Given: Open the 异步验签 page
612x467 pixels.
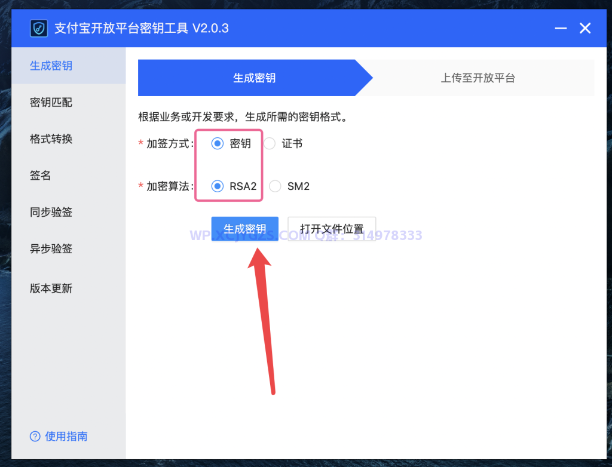Looking at the screenshot, I should pos(51,249).
